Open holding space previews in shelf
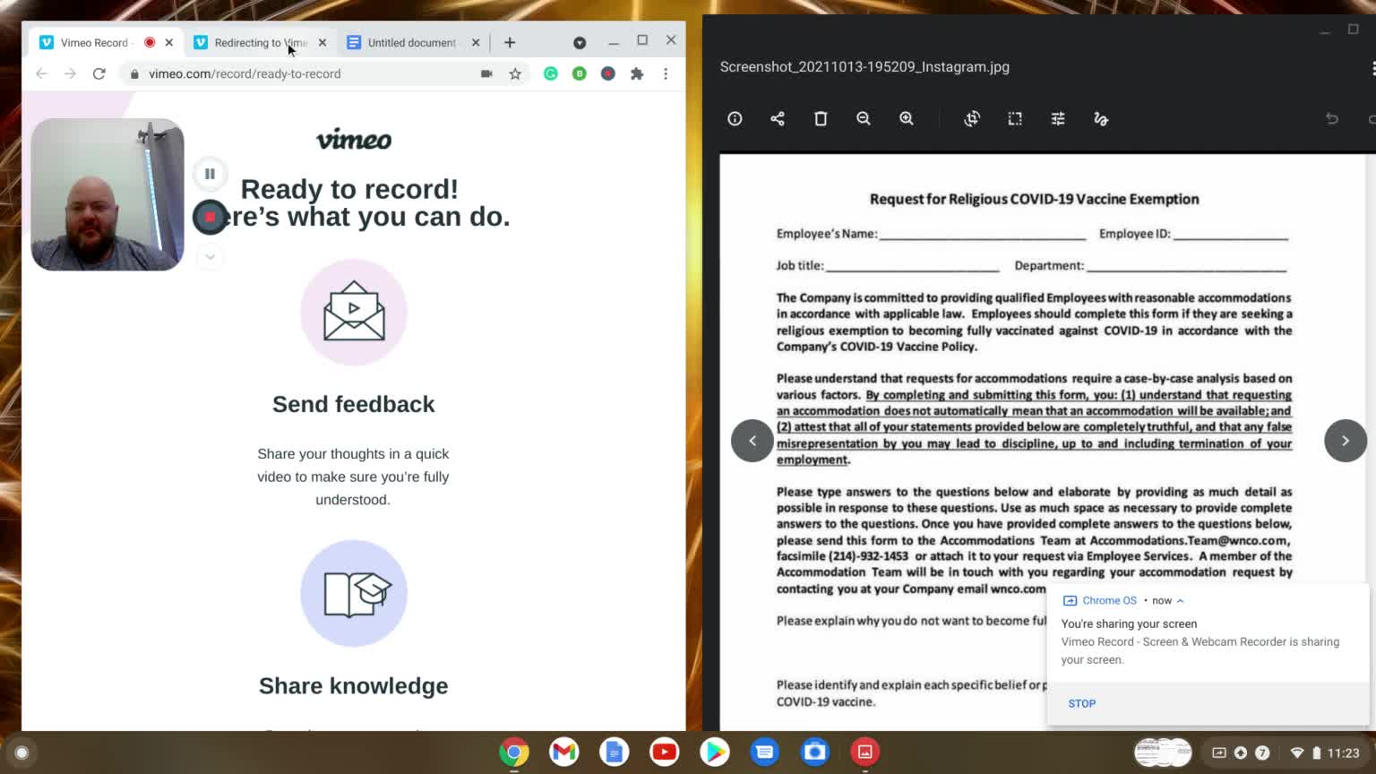1376x774 pixels. pyautogui.click(x=1163, y=752)
